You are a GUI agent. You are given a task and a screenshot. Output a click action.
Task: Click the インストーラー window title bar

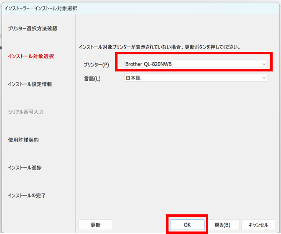(x=140, y=8)
